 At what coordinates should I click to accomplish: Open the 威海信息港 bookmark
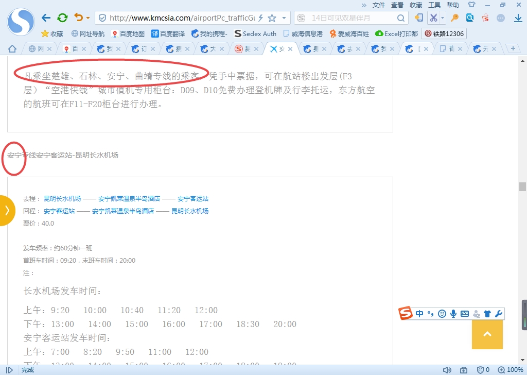click(x=303, y=33)
